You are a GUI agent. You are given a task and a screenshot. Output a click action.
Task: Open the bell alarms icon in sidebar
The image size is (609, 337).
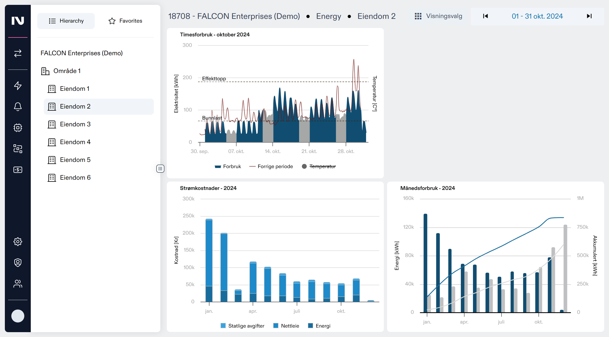pos(18,107)
